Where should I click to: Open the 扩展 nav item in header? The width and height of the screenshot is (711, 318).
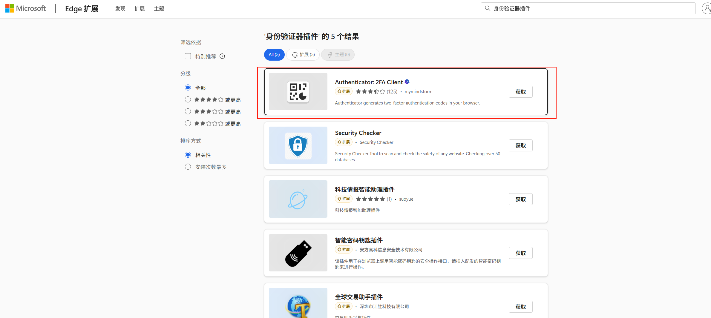[140, 9]
